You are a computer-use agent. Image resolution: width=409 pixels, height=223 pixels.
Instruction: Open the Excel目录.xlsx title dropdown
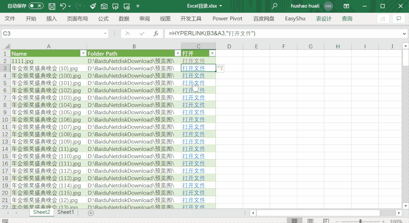221,6
